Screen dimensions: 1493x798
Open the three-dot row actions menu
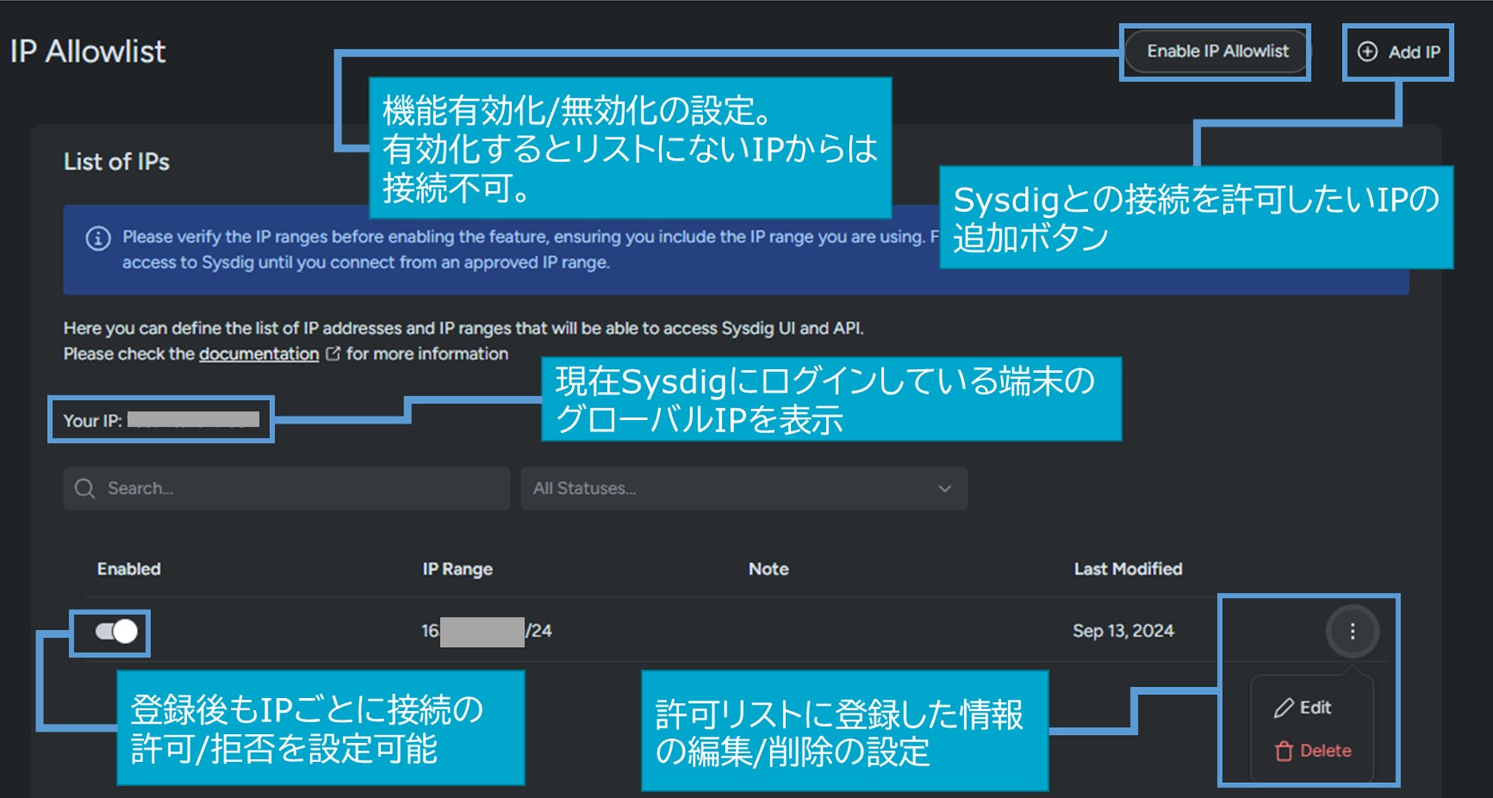(x=1352, y=632)
